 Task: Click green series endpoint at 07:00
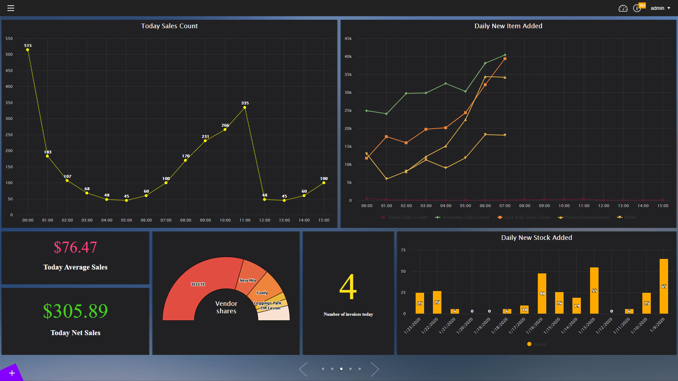[505, 55]
